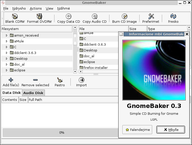Click Filesystem tree scrollbar up arrow
This screenshot has height=145, width=192.
(75, 27)
